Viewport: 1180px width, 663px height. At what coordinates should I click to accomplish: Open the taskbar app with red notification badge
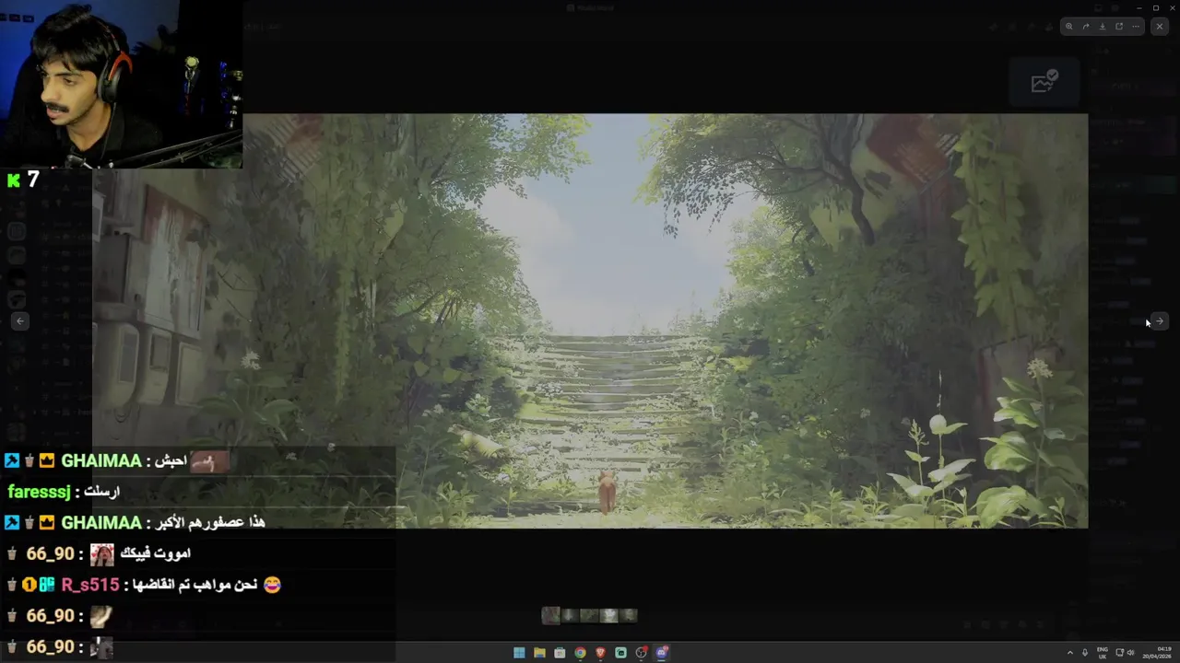[x=642, y=653]
